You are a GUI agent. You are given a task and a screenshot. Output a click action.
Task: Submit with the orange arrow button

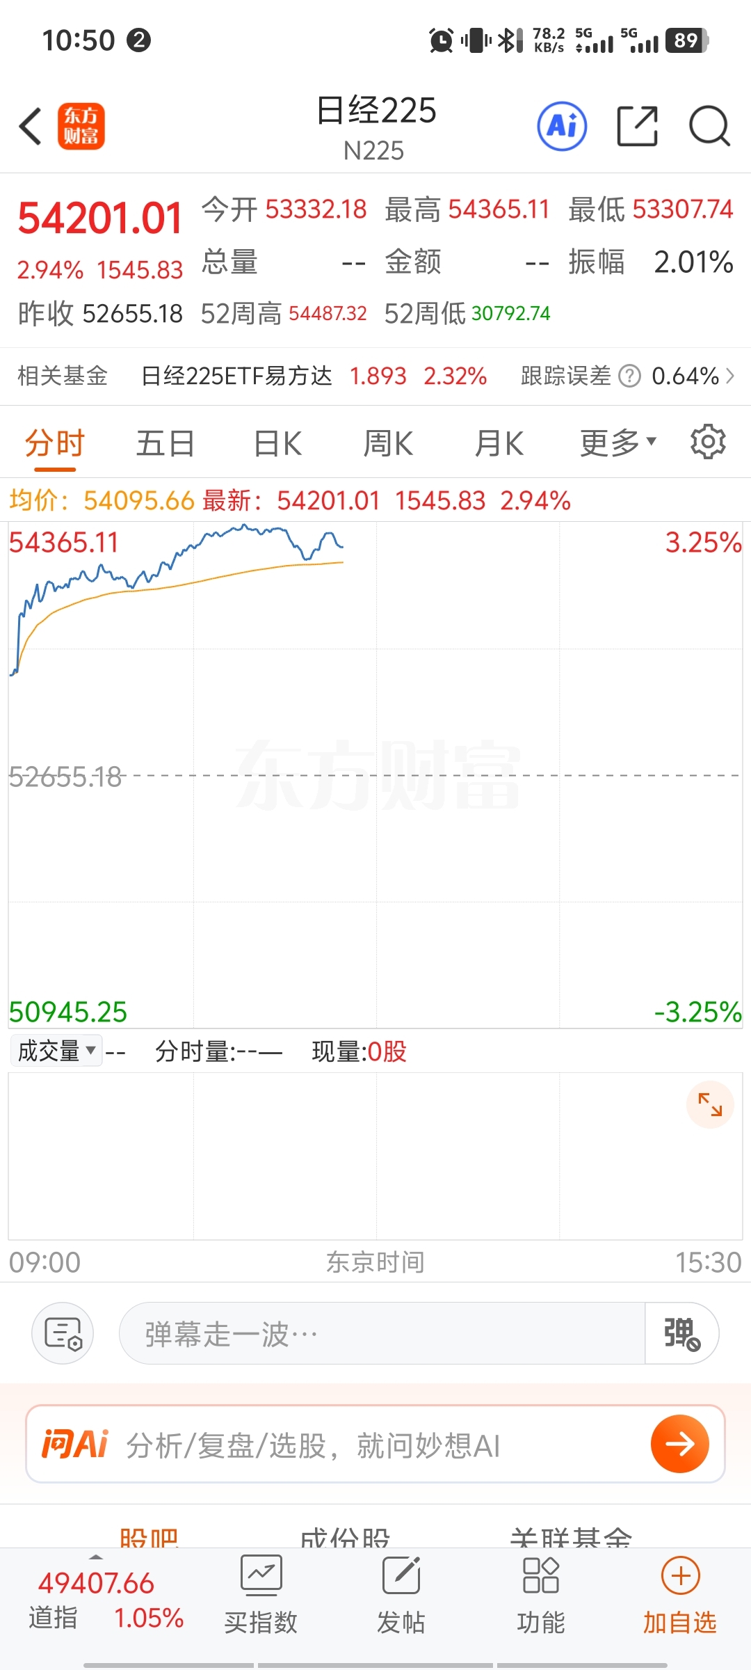pyautogui.click(x=679, y=1444)
